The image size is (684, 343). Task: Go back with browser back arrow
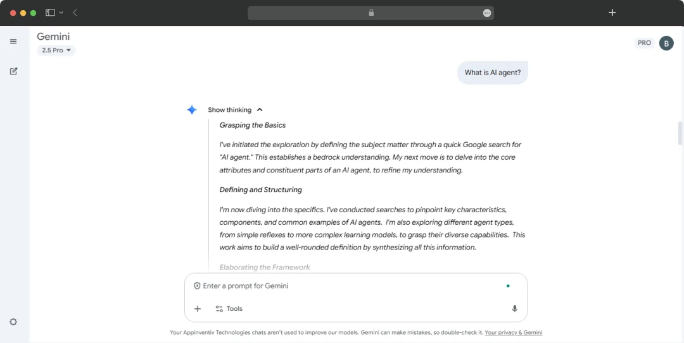tap(75, 13)
